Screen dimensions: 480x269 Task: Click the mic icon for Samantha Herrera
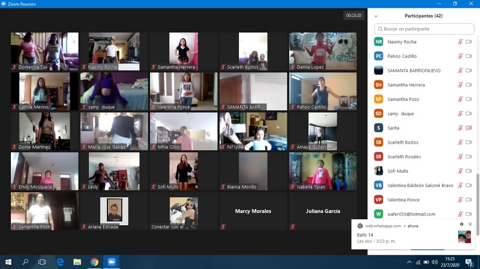coord(460,85)
